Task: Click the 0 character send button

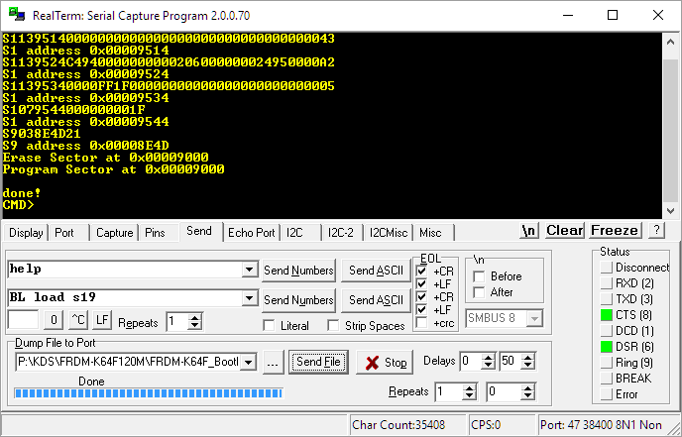Action: click(x=55, y=321)
